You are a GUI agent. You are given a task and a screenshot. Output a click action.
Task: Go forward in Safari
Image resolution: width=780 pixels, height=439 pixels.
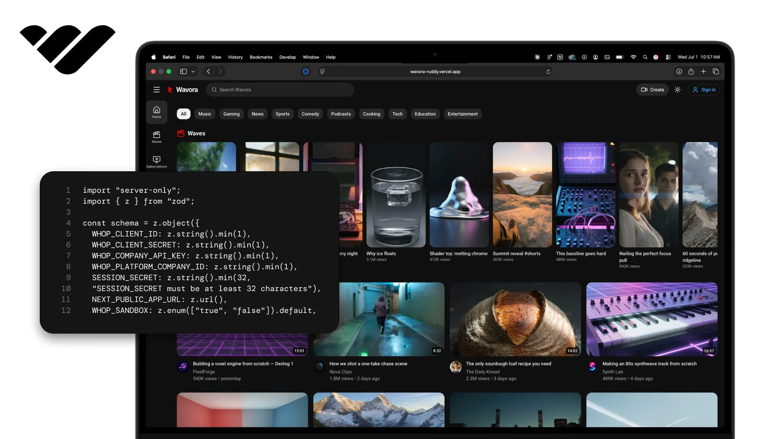(220, 71)
